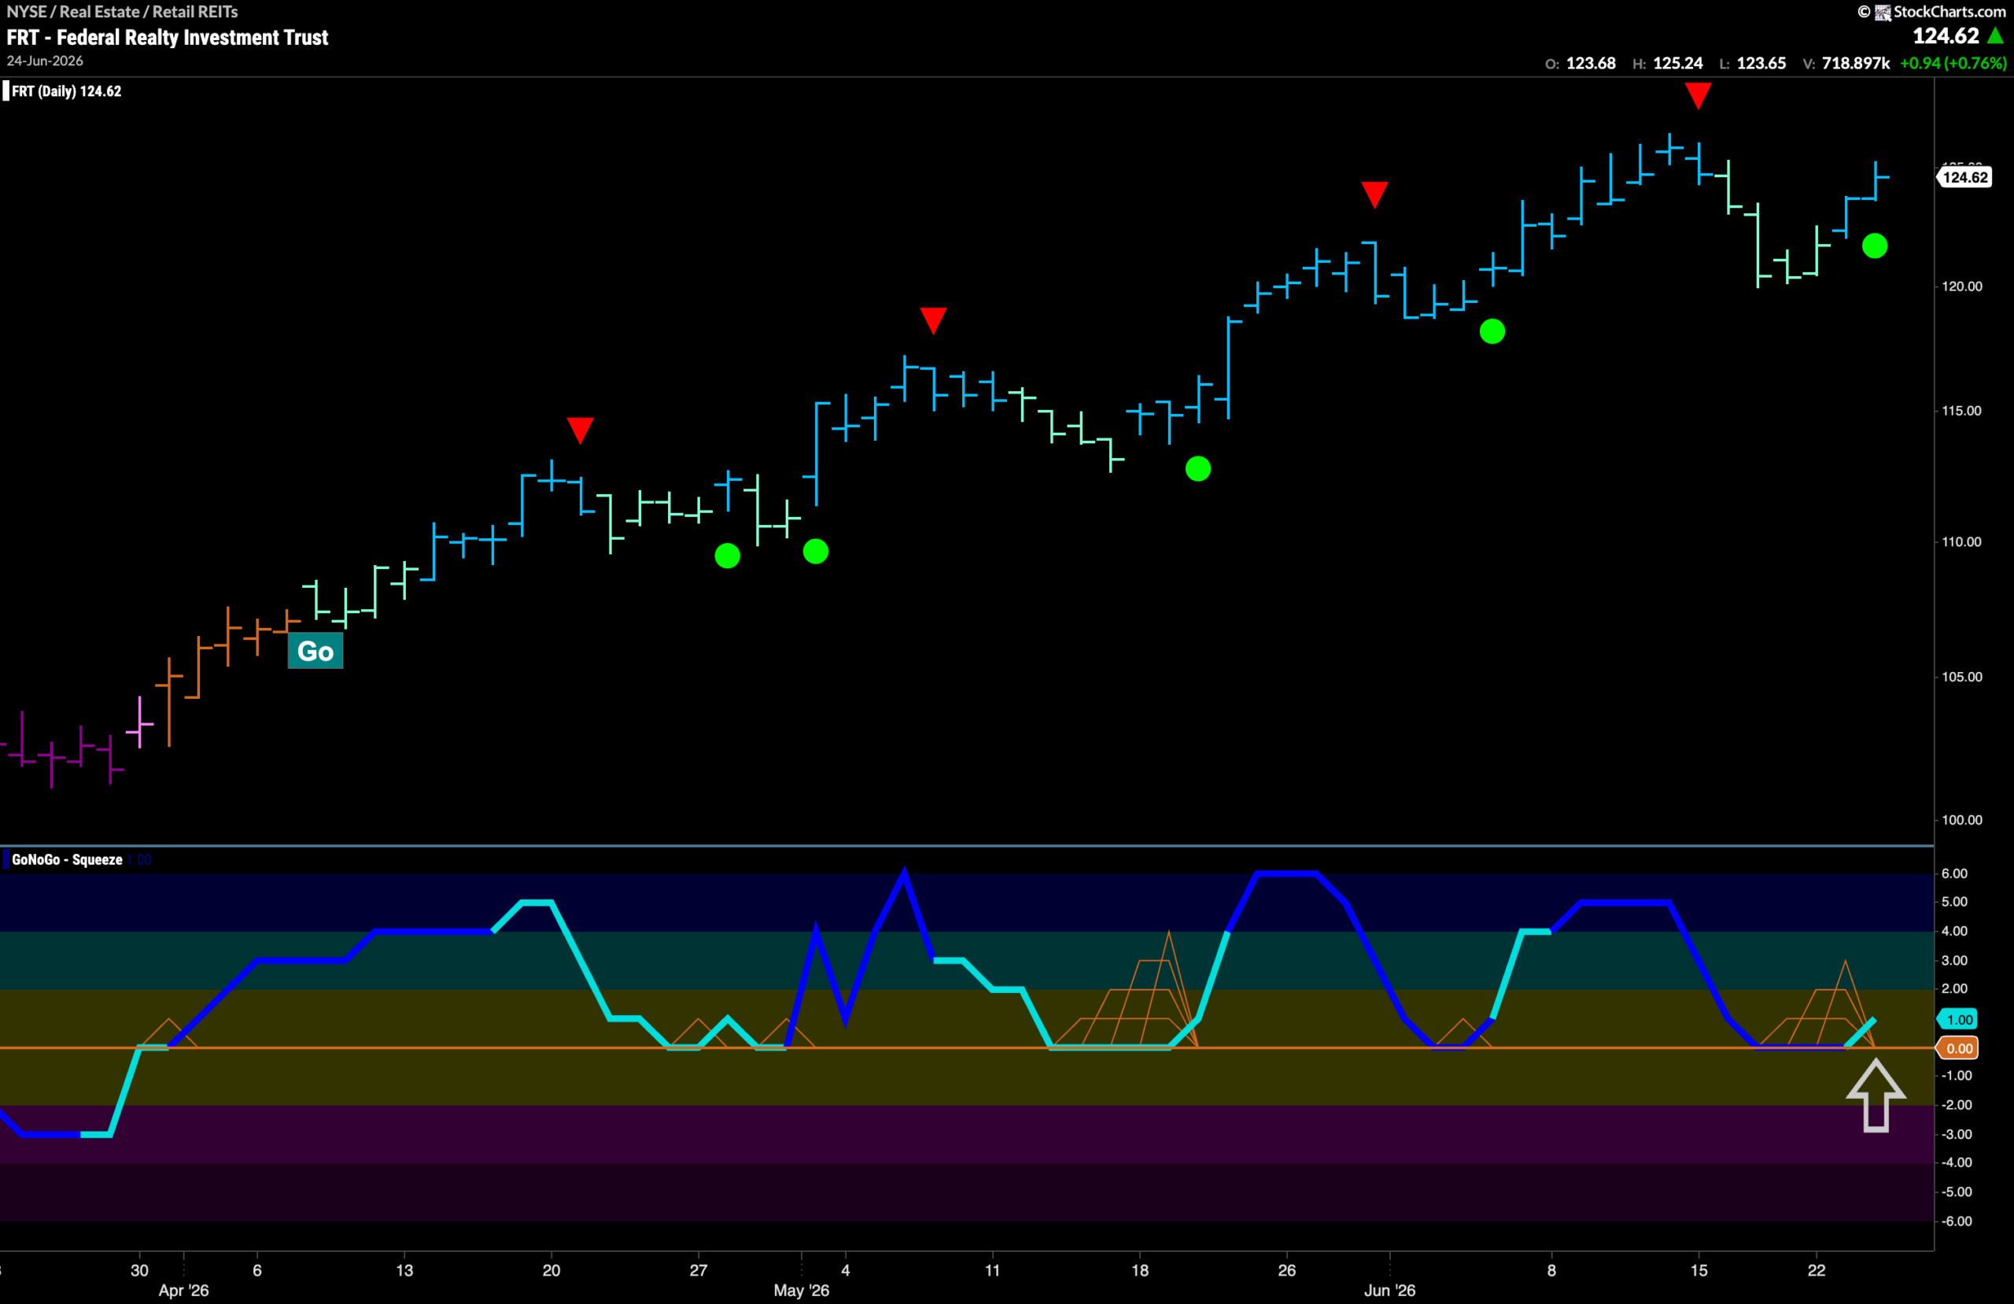Click the green change '+0.94 (+0.76%)'

pos(1953,64)
